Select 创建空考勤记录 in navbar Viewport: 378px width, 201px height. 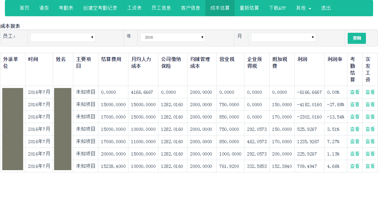[x=100, y=8]
